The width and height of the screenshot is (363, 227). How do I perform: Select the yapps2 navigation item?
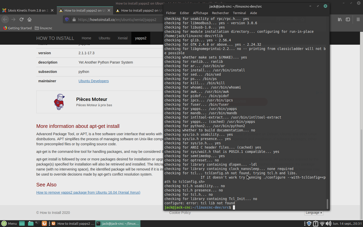coord(141,38)
